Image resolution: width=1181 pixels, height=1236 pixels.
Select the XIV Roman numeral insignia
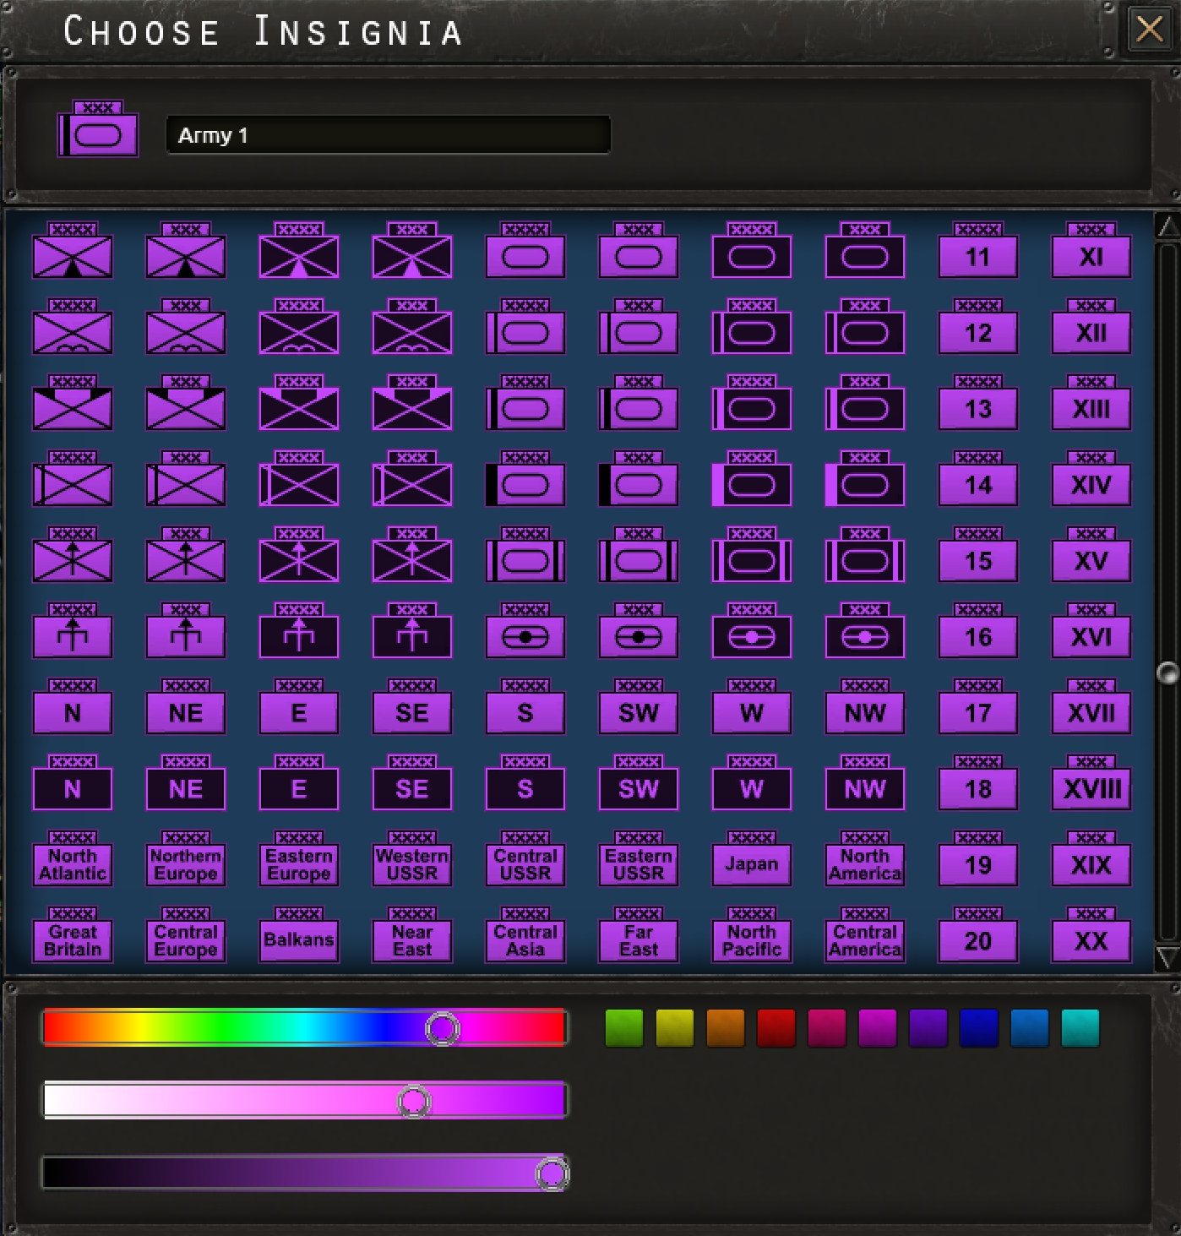pyautogui.click(x=1091, y=478)
